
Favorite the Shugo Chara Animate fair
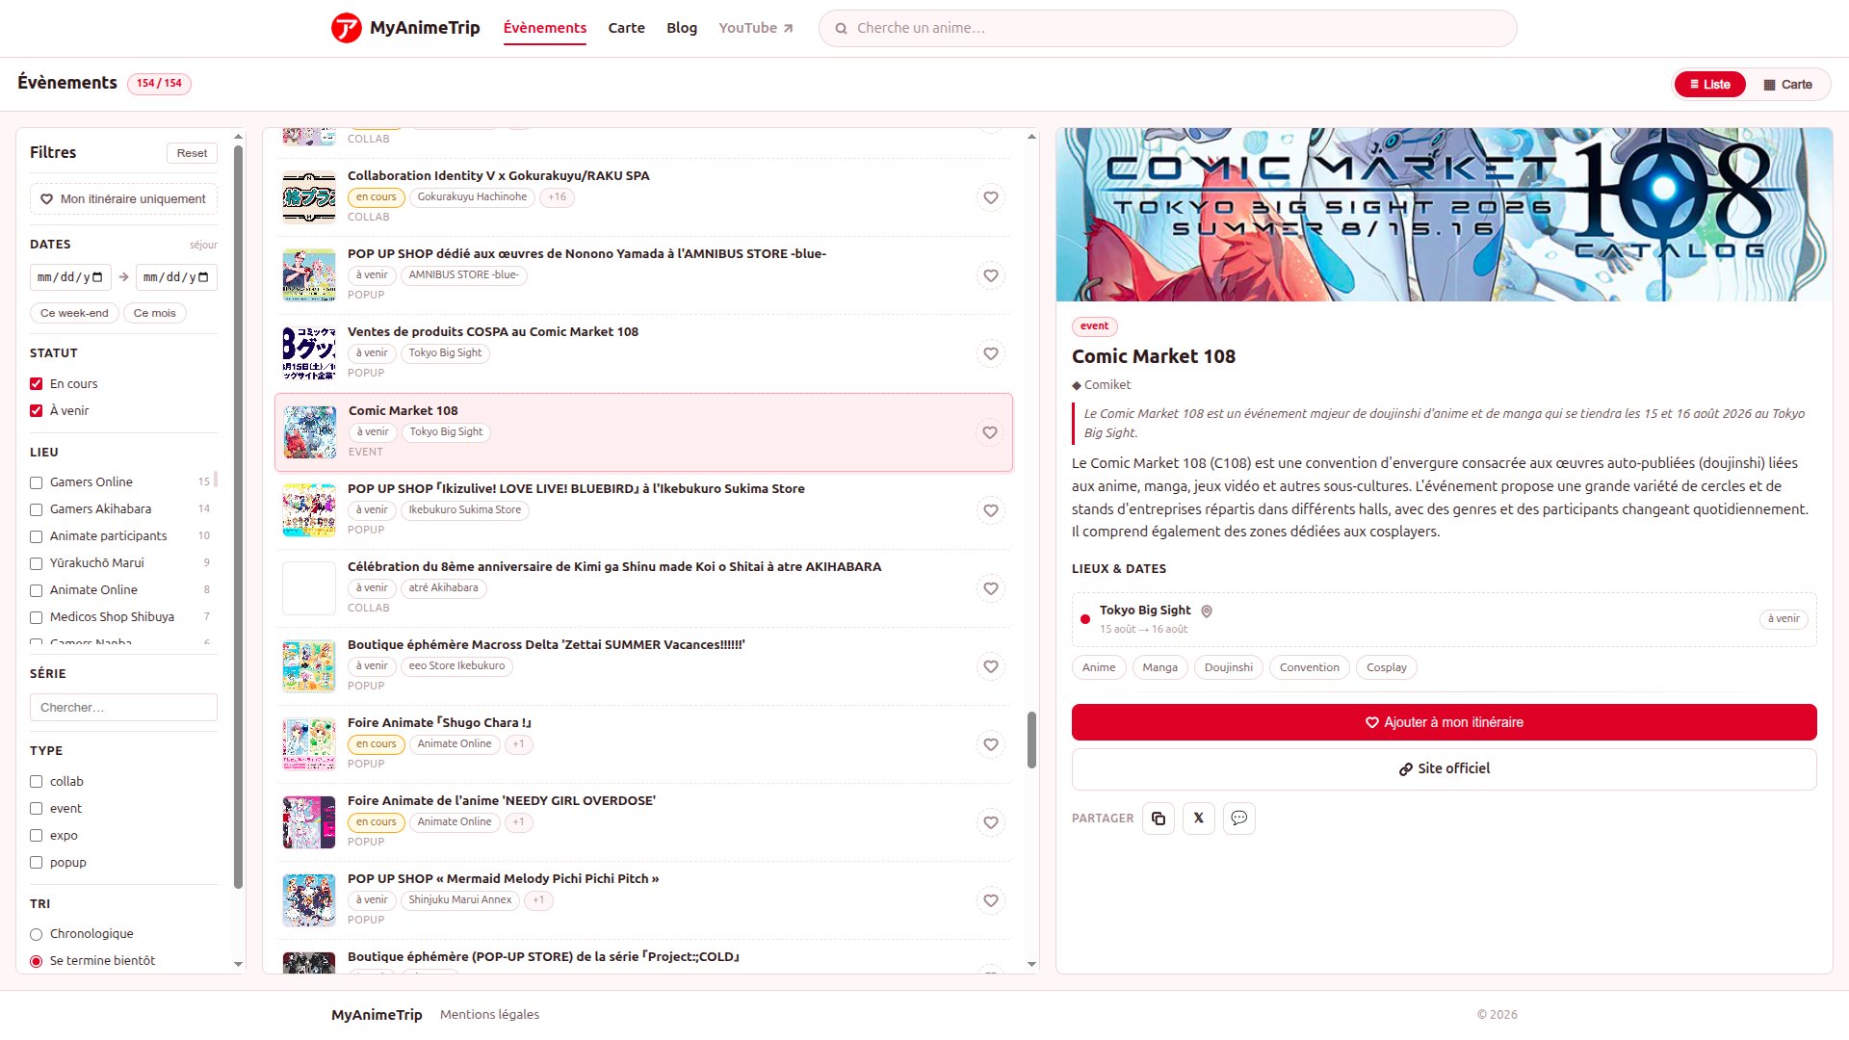(x=990, y=744)
